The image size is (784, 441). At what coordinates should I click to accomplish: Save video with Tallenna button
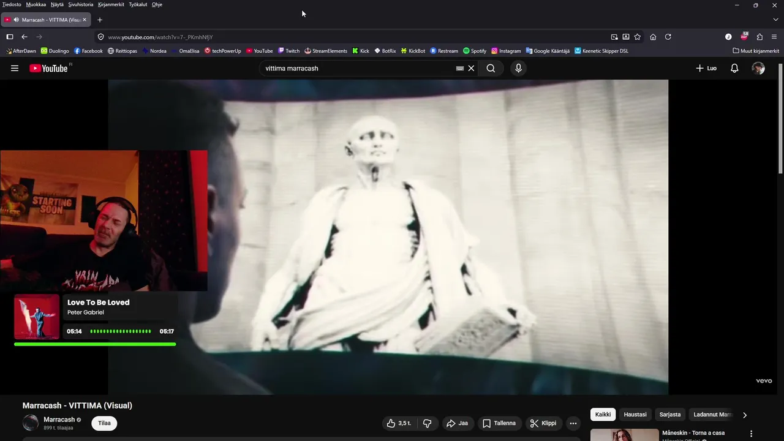point(499,423)
